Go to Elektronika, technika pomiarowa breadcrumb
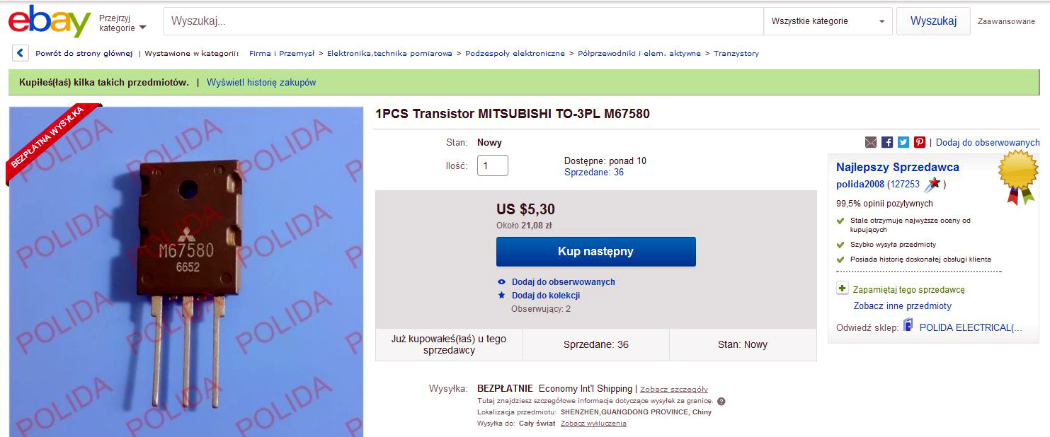This screenshot has height=437, width=1050. tap(389, 54)
